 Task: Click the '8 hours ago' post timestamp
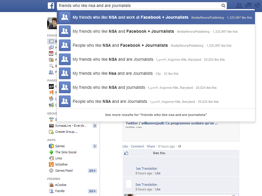(166, 146)
